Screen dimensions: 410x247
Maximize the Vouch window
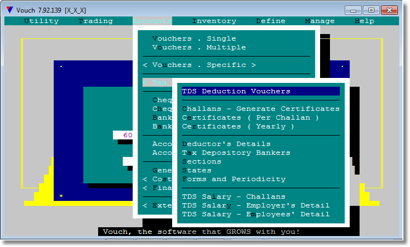371,10
